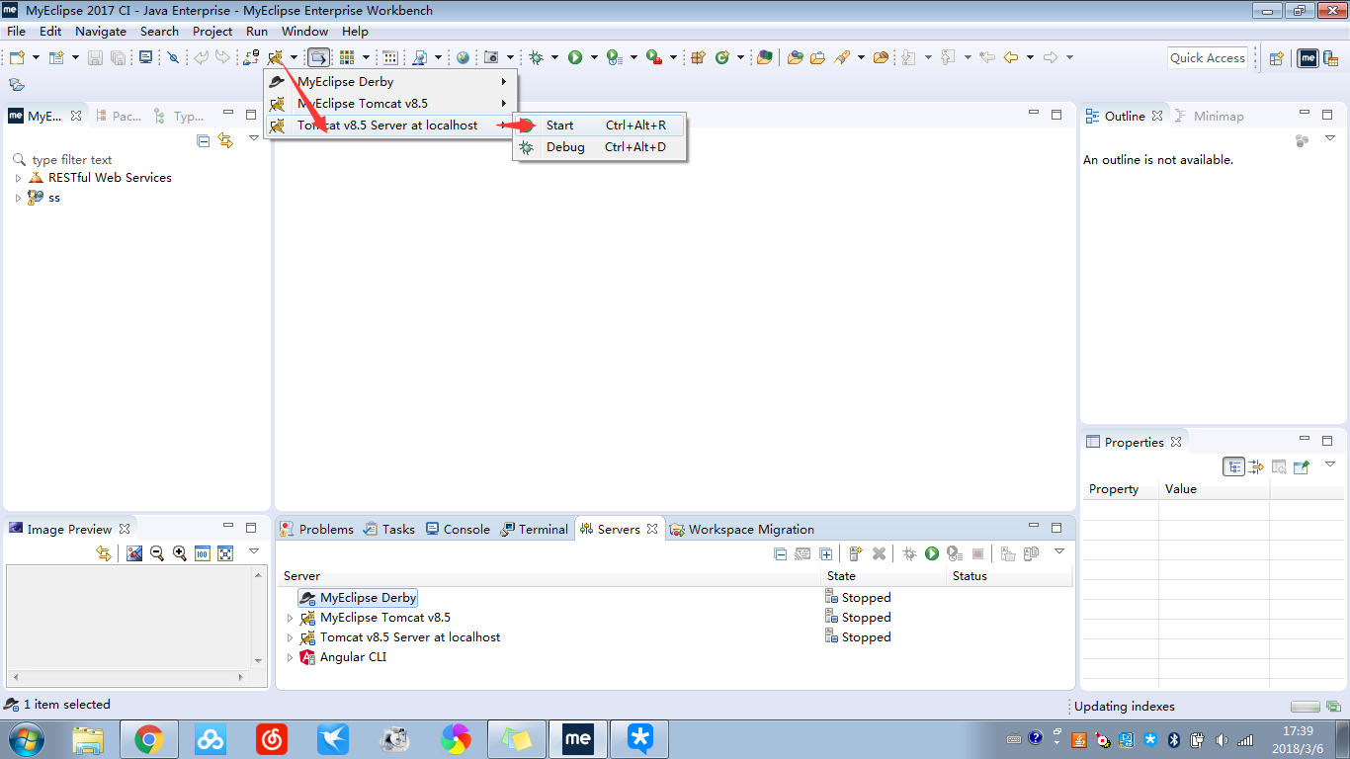Expand Tomcat v8.5 Server at localhost row

(290, 637)
